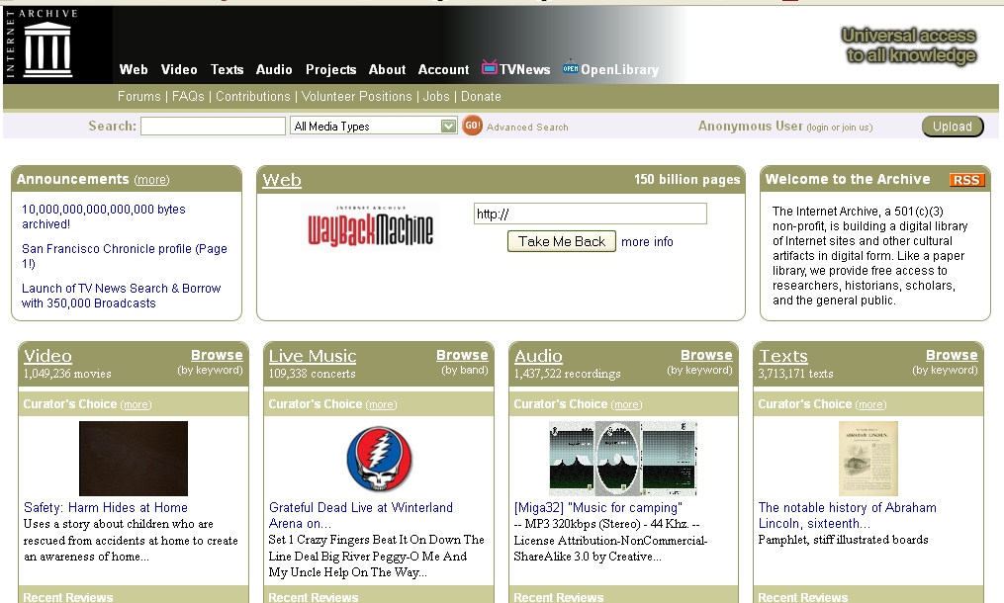Click the orange GO! search button
The image size is (1004, 603).
click(x=472, y=126)
